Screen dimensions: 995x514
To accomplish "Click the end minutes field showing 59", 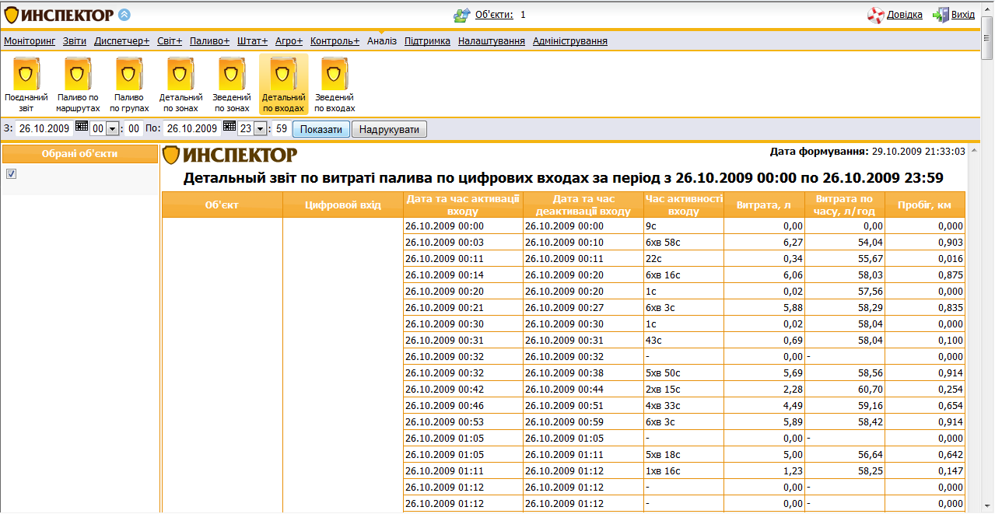I will pos(282,129).
